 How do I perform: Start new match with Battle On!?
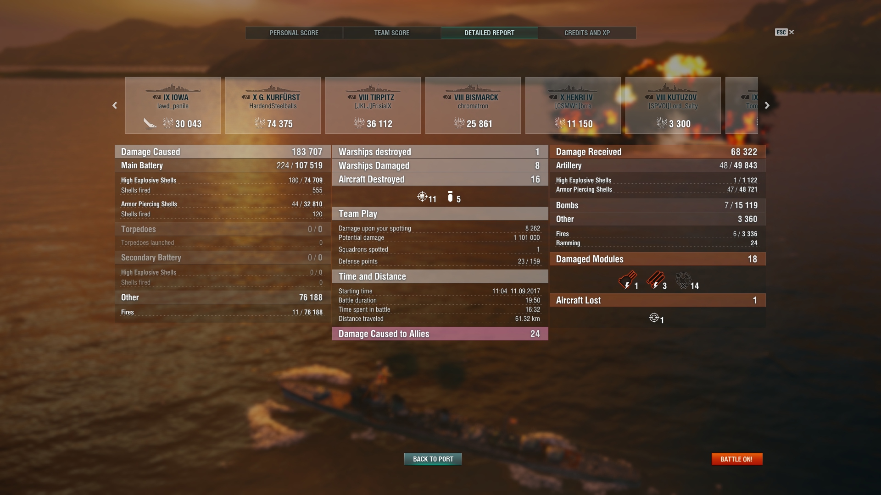click(737, 459)
